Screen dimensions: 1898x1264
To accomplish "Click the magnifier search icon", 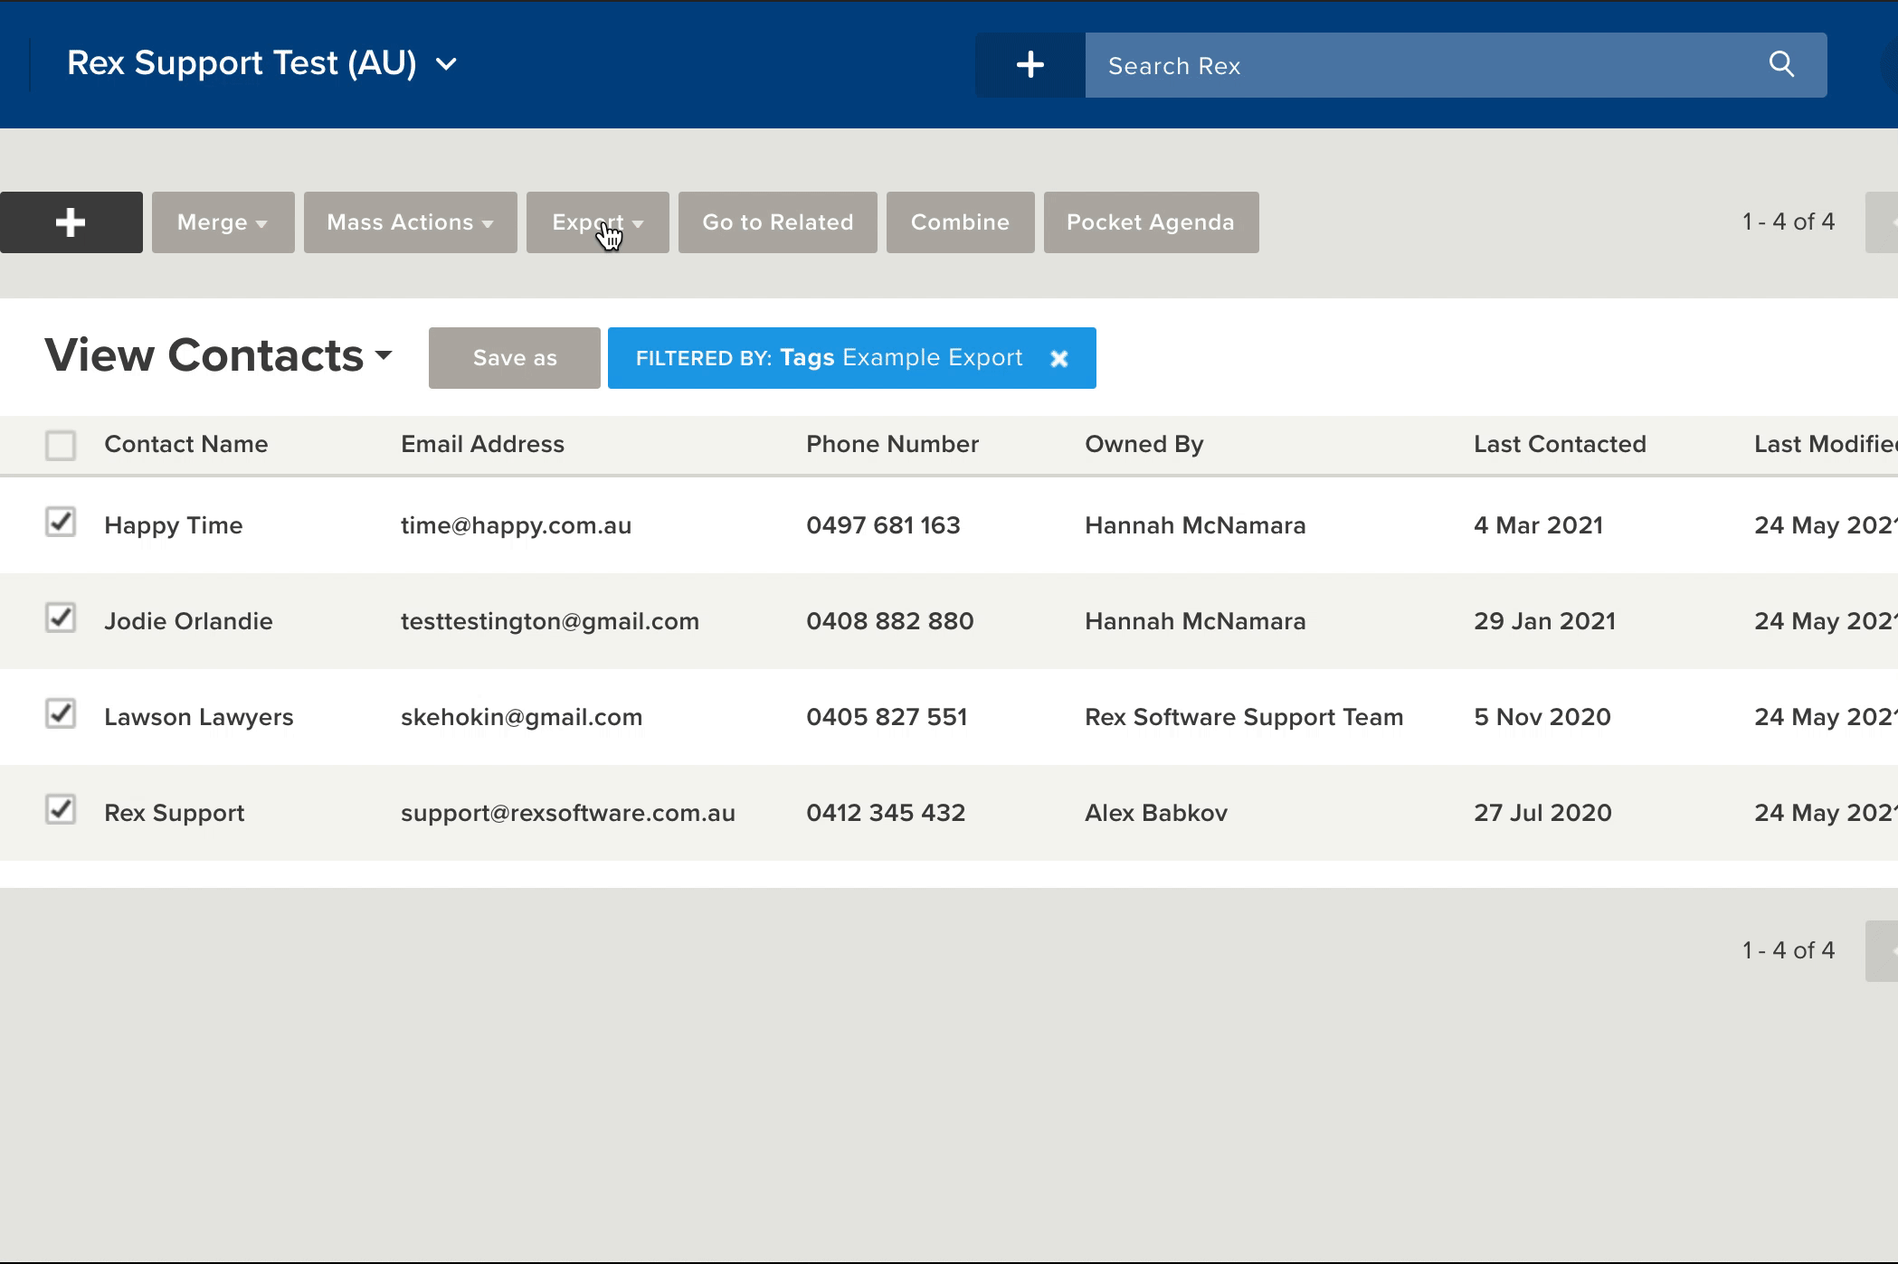I will tap(1781, 64).
